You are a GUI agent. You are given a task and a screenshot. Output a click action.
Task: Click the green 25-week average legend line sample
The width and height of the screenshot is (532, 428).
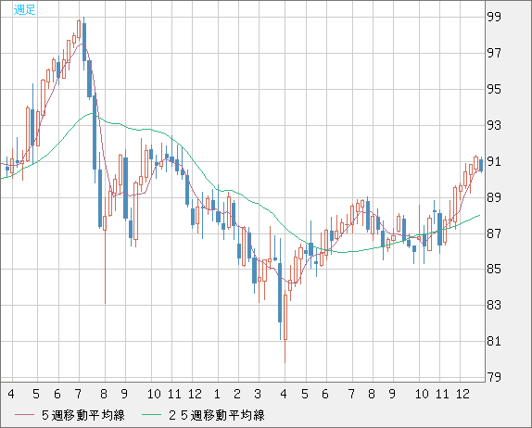tap(151, 415)
